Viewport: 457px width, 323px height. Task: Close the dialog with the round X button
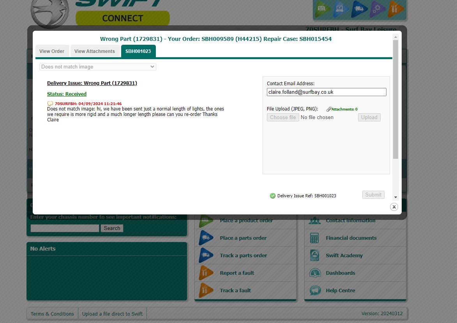(x=394, y=207)
